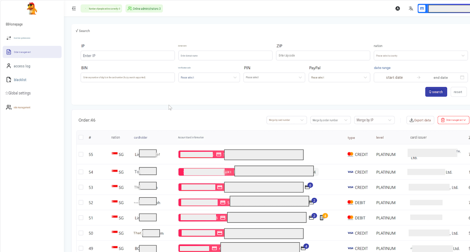Enable the checkbox for row 51

point(81,218)
